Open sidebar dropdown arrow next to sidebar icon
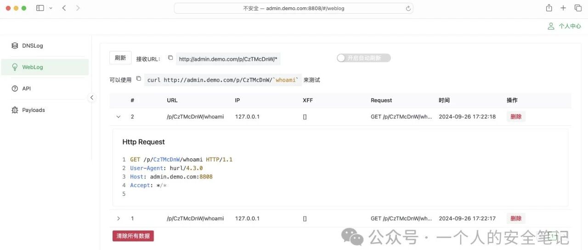Screen dimensions: 588x250 (x=51, y=8)
